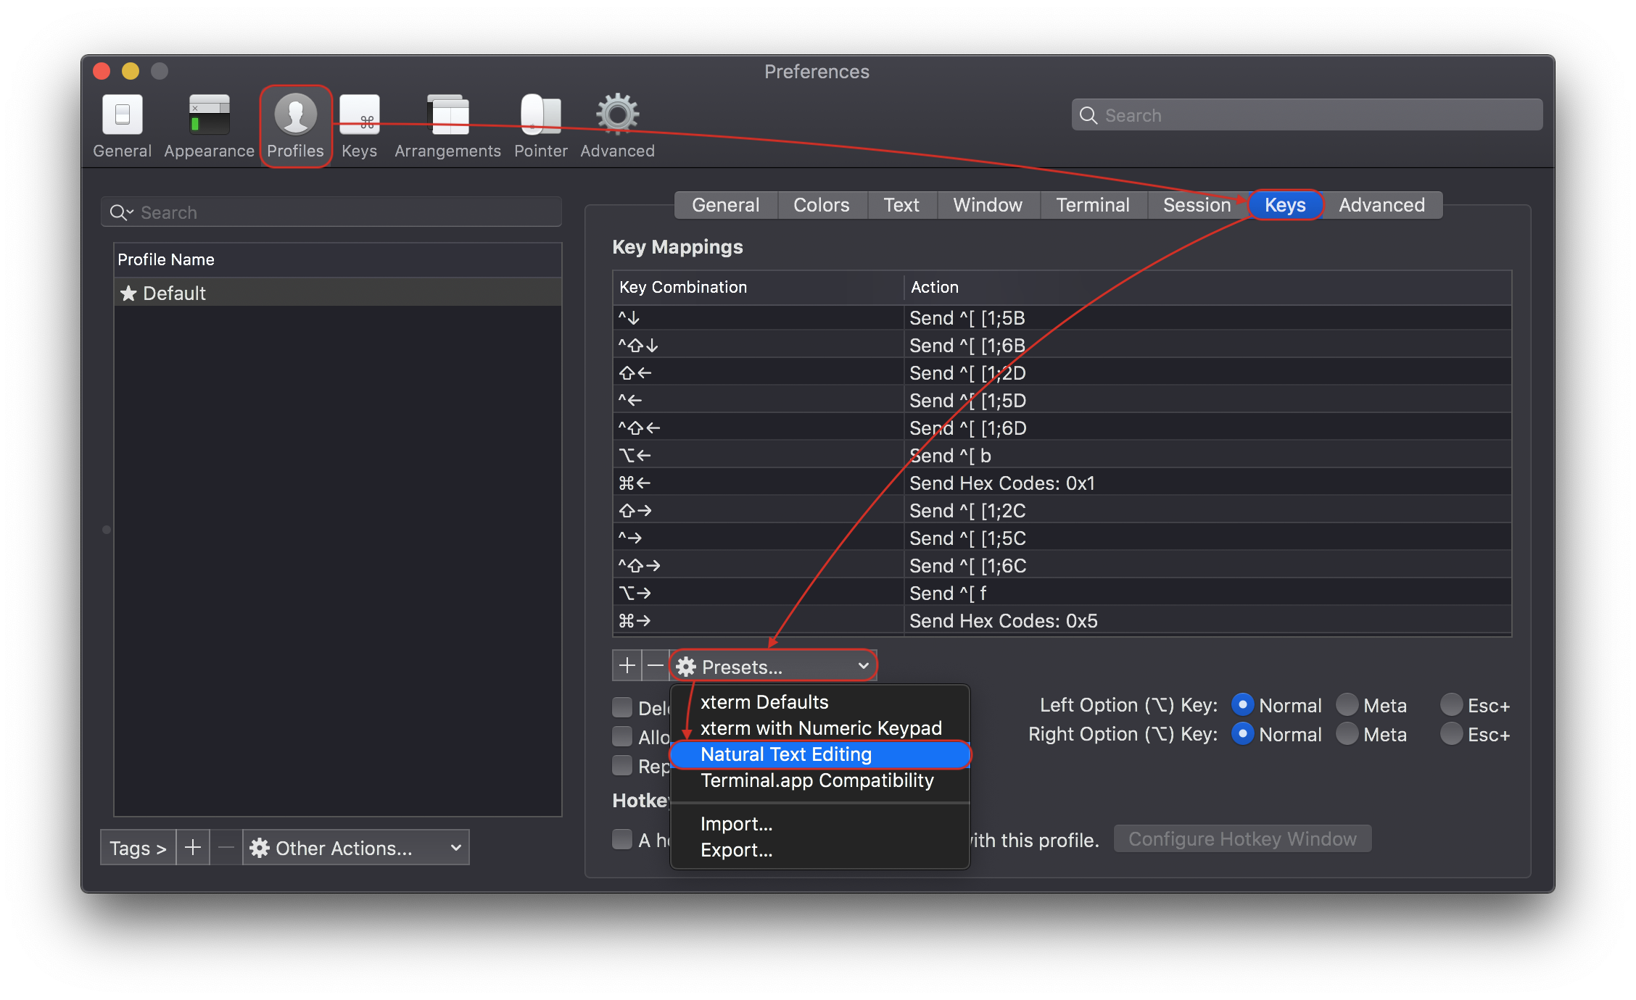The image size is (1636, 1000).
Task: Open the Keys toolbar icon
Action: click(359, 116)
